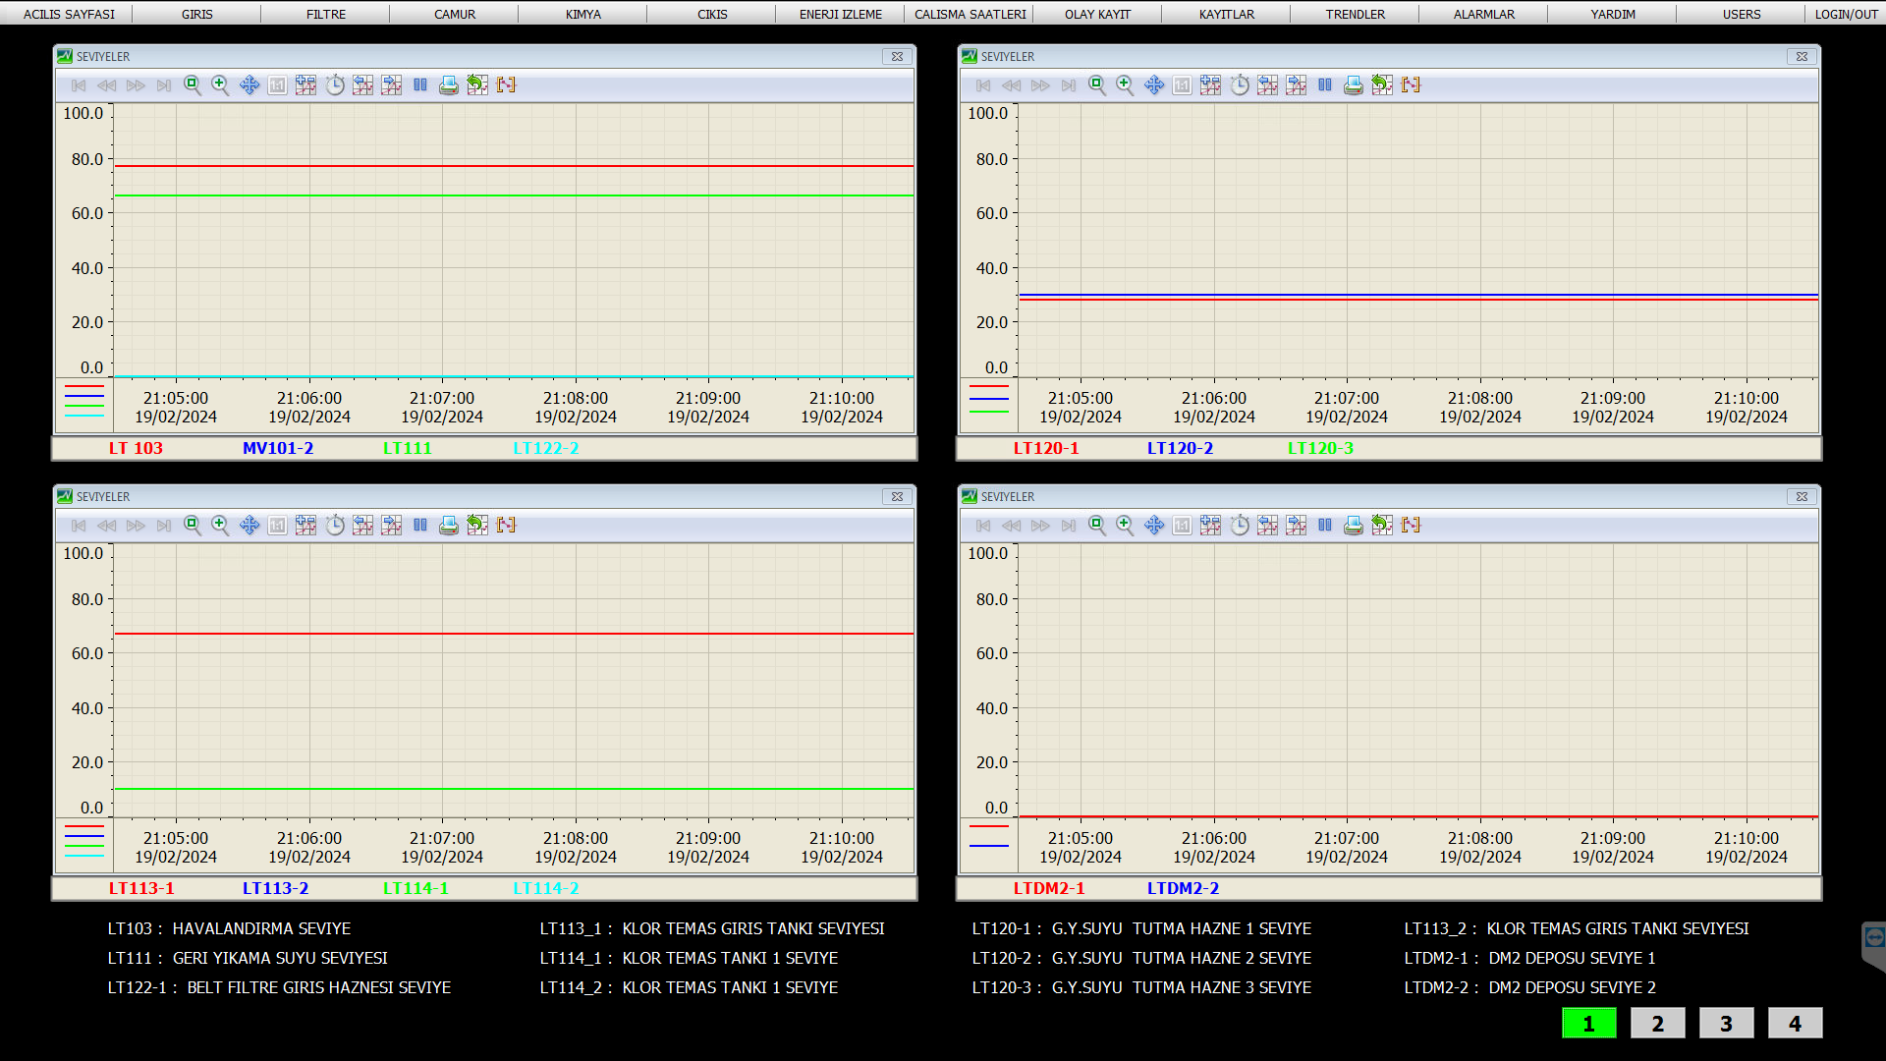Click LOGIN/OUT in the top bar
The height and width of the screenshot is (1061, 1886).
pos(1846,14)
